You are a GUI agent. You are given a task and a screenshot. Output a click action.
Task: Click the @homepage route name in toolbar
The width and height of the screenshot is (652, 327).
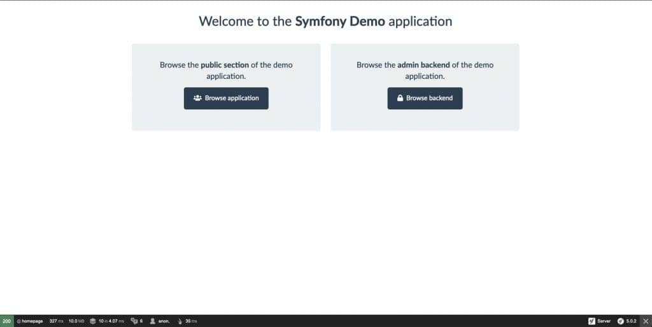[30, 321]
